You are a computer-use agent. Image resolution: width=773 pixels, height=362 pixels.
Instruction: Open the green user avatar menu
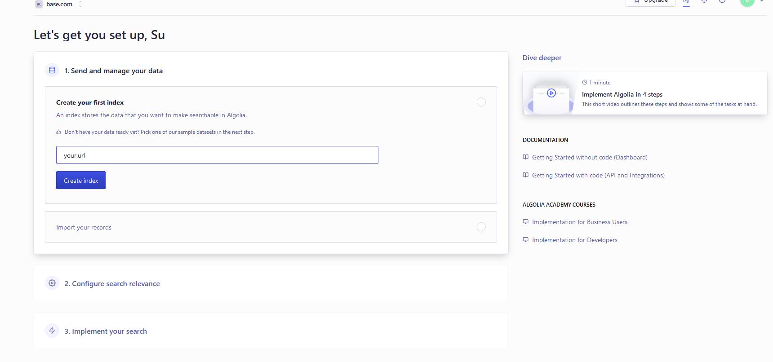tap(747, 2)
